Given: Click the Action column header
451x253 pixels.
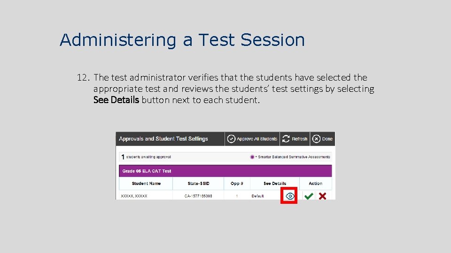Looking at the screenshot, I should pyautogui.click(x=315, y=184).
